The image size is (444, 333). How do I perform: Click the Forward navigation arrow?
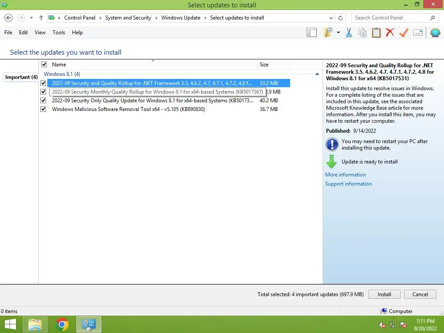(x=21, y=18)
